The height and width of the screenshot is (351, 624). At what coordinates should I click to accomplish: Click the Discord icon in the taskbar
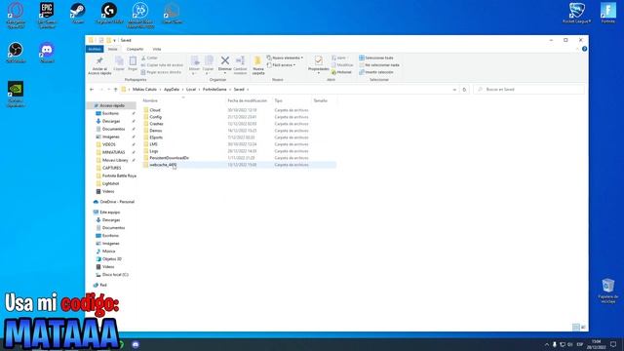click(x=136, y=344)
